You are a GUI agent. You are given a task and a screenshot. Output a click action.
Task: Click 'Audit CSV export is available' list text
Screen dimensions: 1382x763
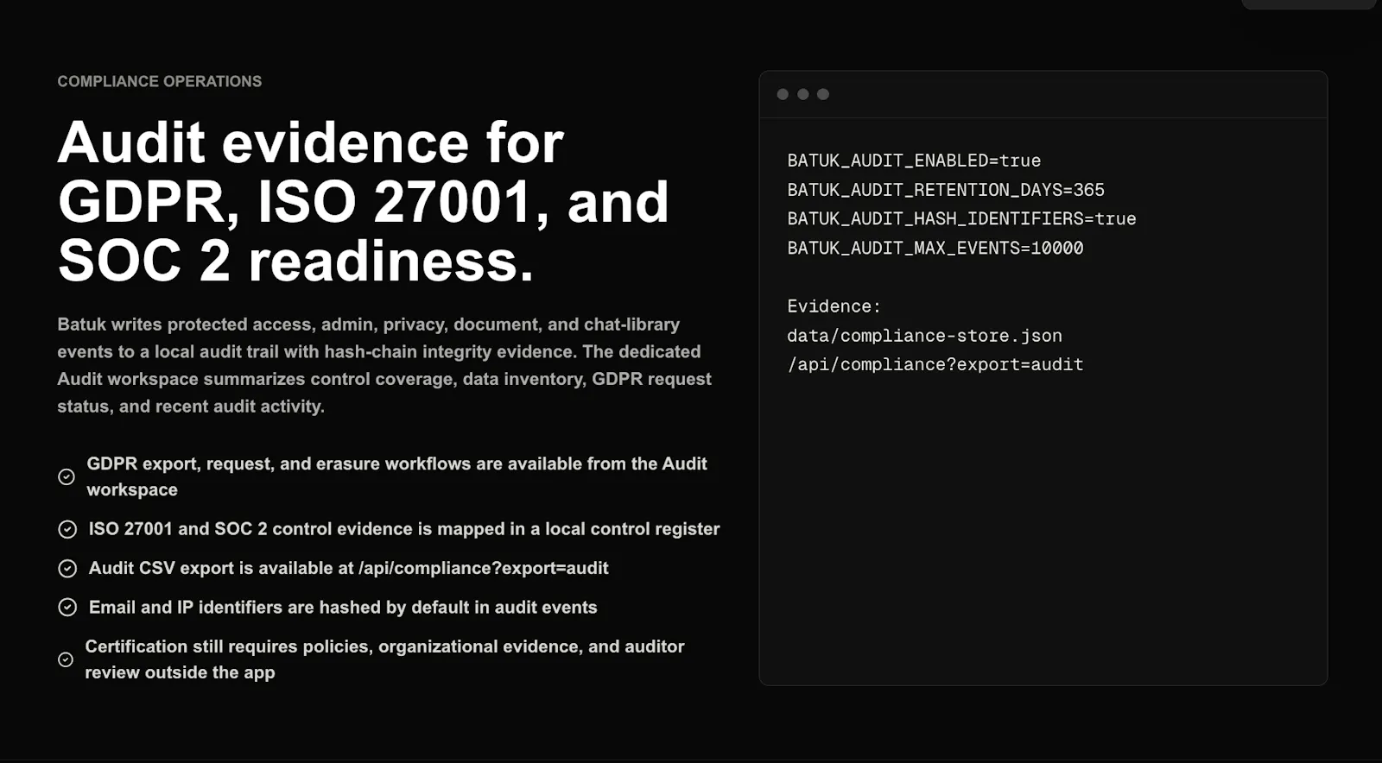(x=349, y=568)
